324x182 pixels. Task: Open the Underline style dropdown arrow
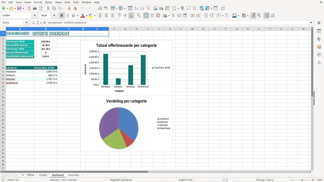point(77,16)
